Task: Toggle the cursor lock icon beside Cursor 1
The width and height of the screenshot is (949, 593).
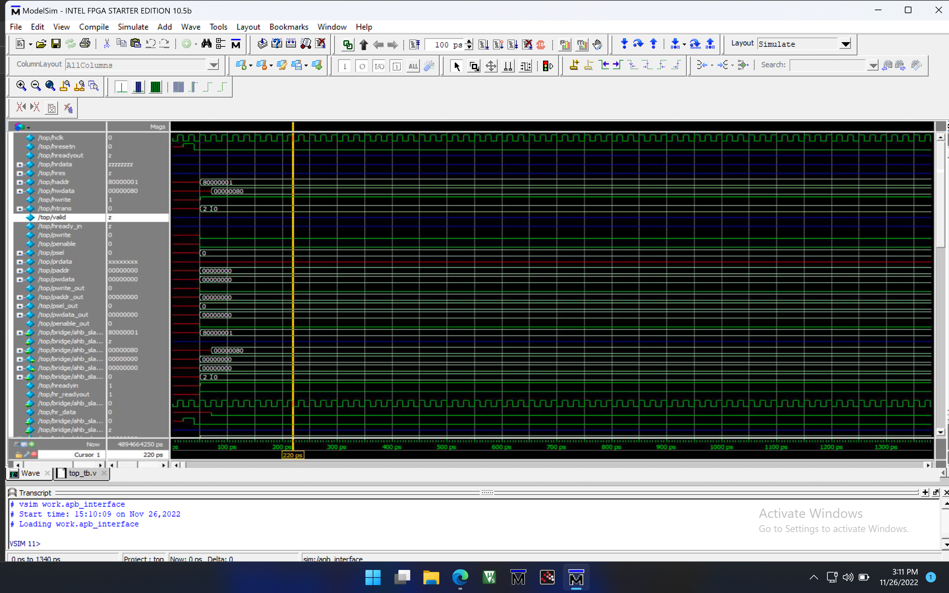Action: pyautogui.click(x=18, y=455)
